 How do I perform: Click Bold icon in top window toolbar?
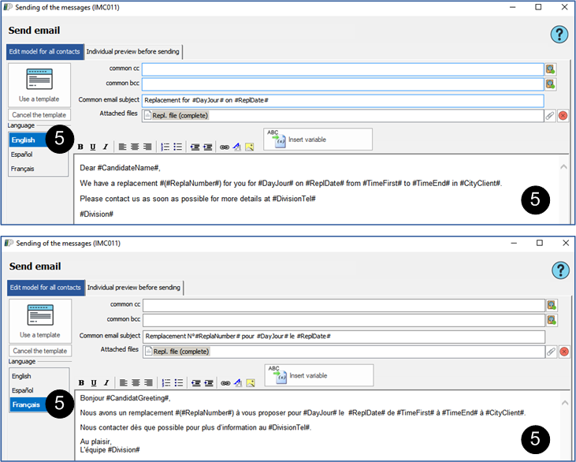coord(81,147)
